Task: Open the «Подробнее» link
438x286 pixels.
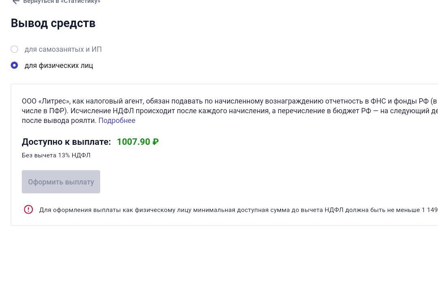Action: (x=117, y=121)
